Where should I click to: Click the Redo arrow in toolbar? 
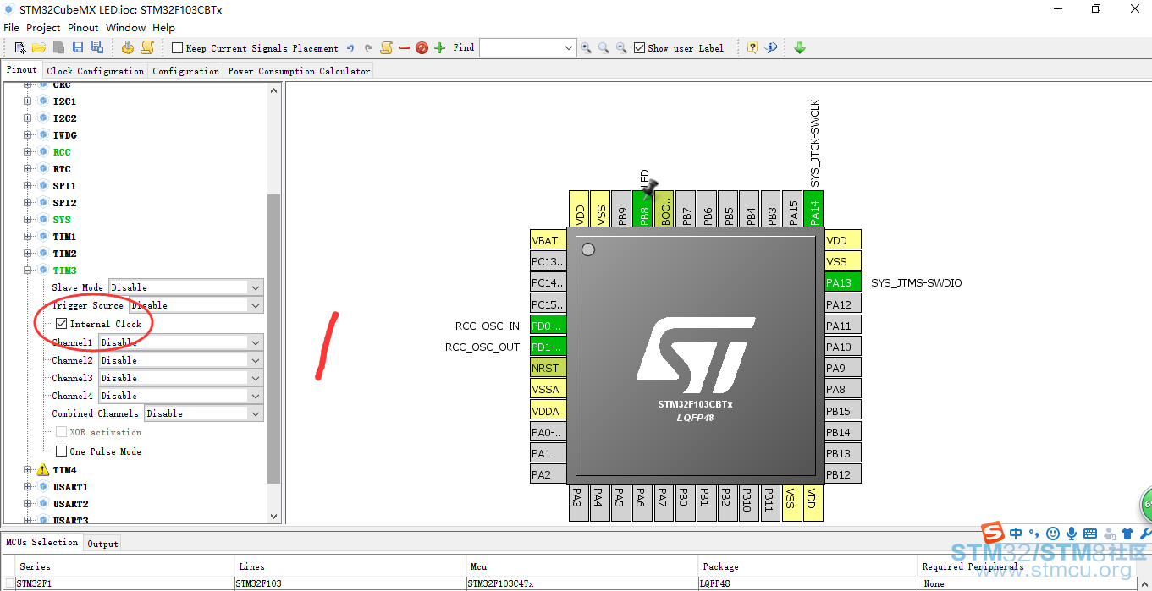point(368,48)
